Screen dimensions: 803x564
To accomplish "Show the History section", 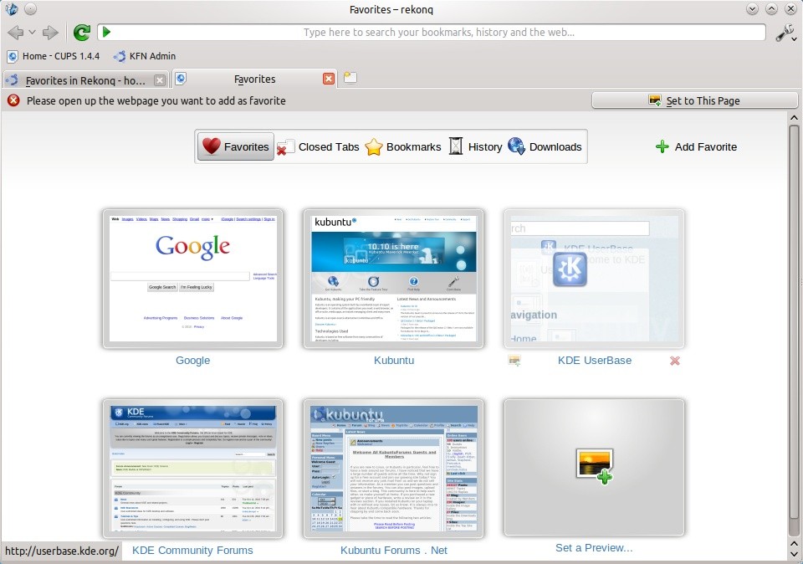I will [475, 146].
